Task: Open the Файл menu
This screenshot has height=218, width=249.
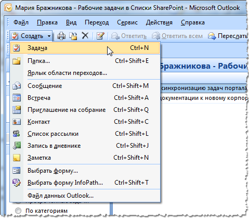Action: pyautogui.click(x=21, y=22)
